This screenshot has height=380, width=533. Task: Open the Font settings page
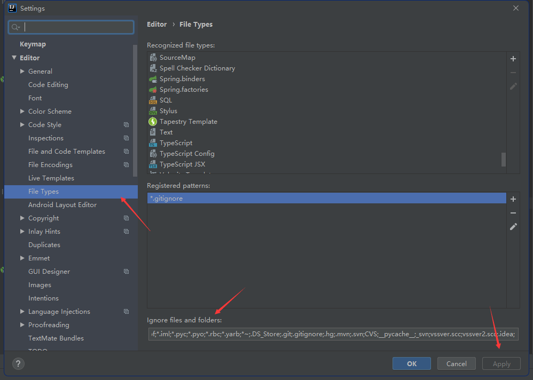click(x=35, y=98)
